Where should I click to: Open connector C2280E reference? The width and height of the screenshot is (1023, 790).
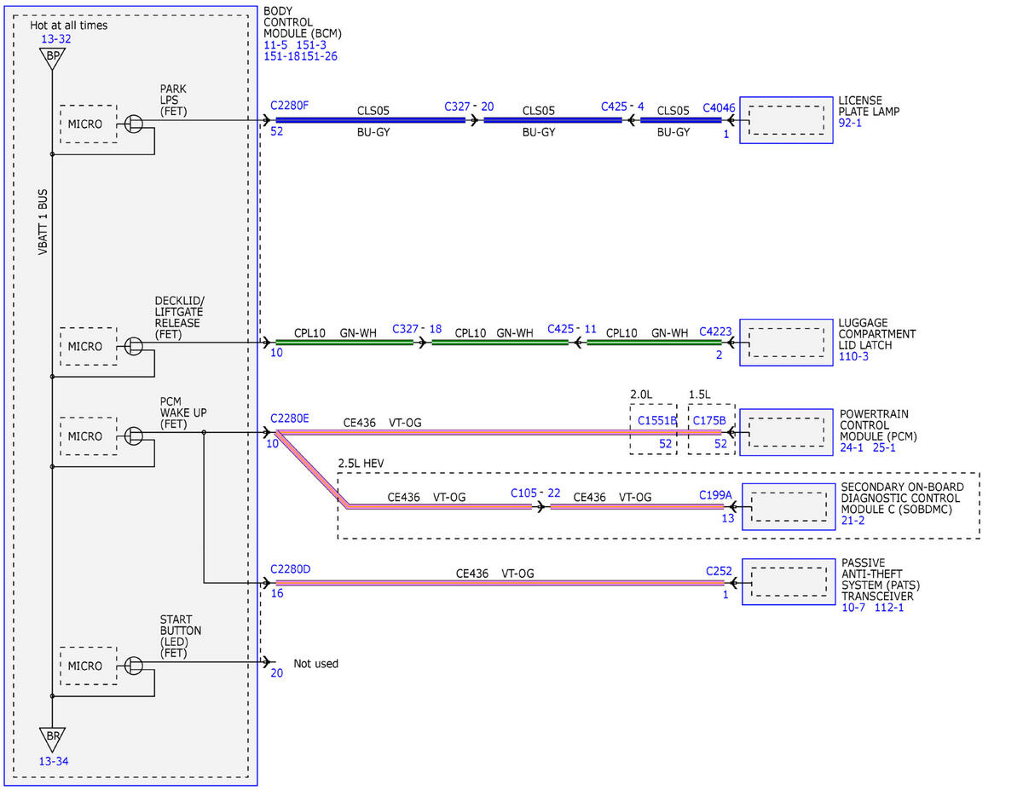(x=290, y=418)
